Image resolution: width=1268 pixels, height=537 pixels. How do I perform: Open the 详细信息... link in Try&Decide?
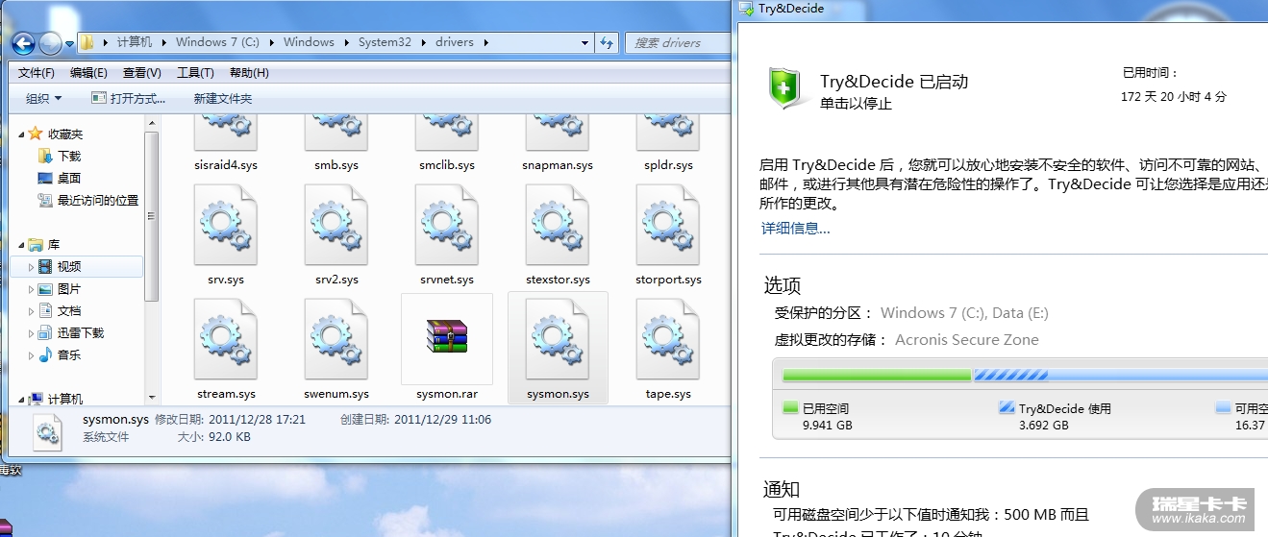click(795, 228)
